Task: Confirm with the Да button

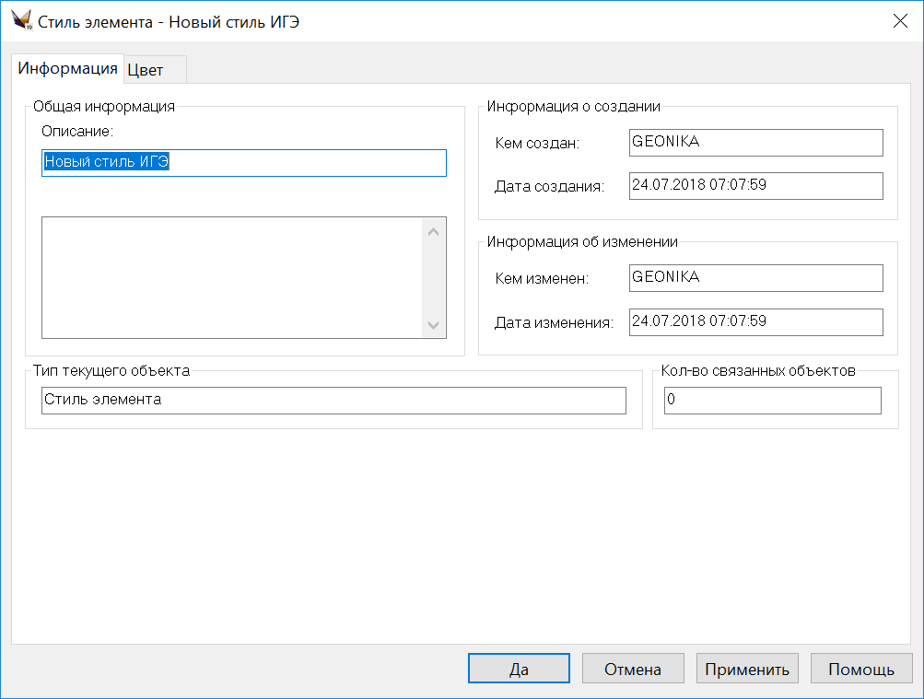Action: (x=519, y=670)
